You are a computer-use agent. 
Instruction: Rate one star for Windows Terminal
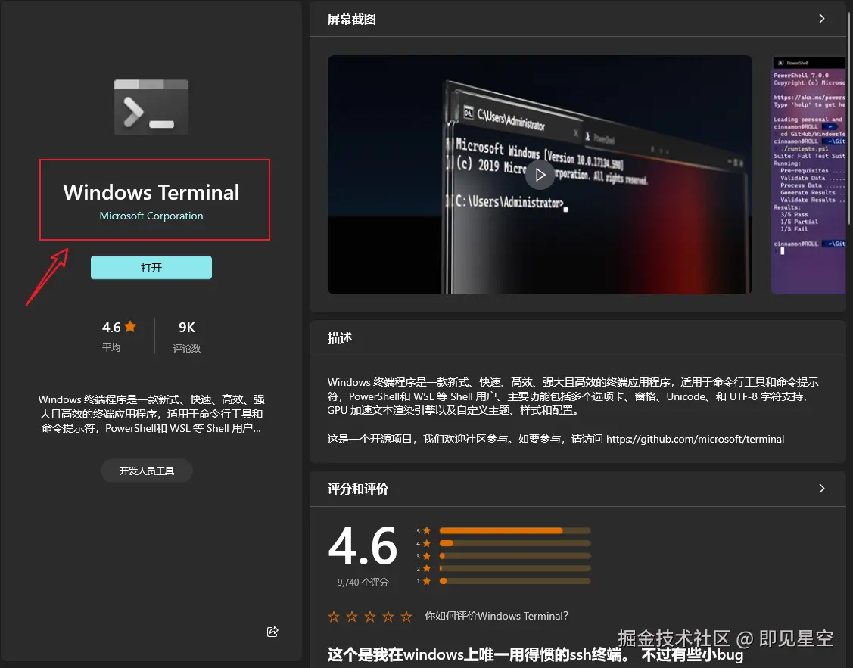pyautogui.click(x=334, y=616)
